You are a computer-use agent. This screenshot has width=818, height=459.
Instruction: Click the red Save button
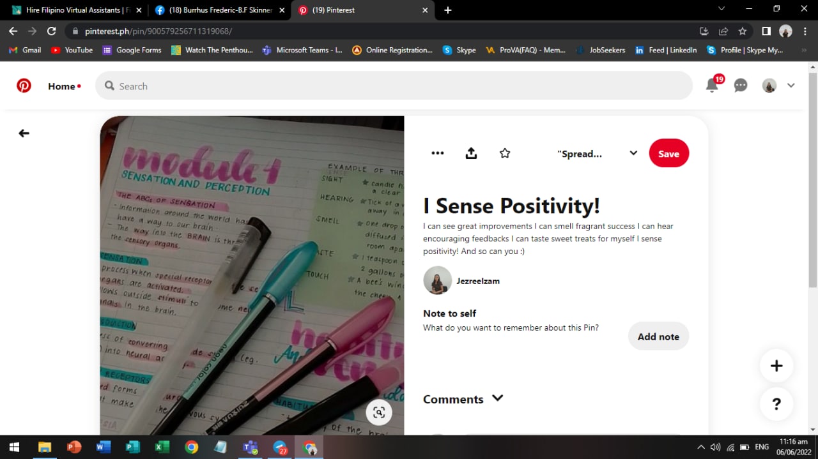668,153
